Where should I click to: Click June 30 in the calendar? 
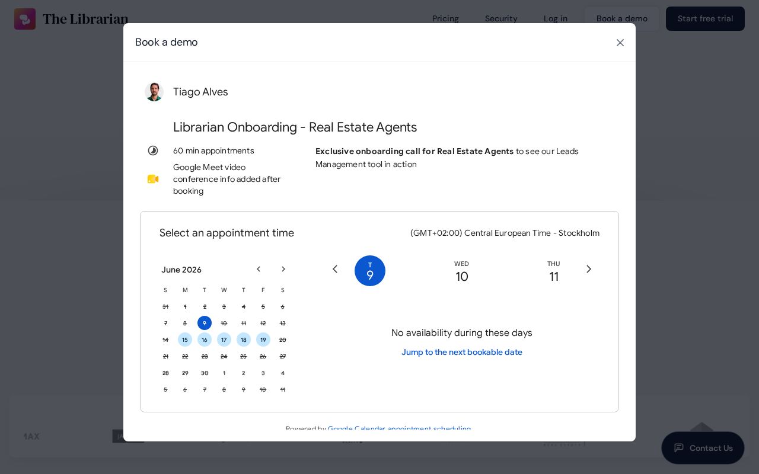205,373
